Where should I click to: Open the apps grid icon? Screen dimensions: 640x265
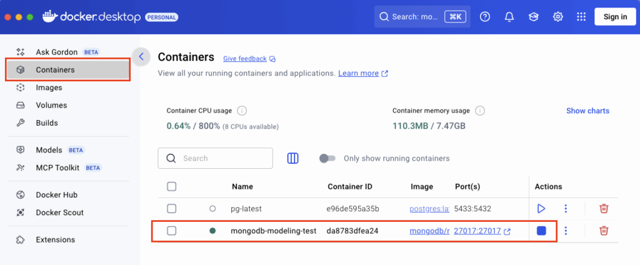click(581, 17)
